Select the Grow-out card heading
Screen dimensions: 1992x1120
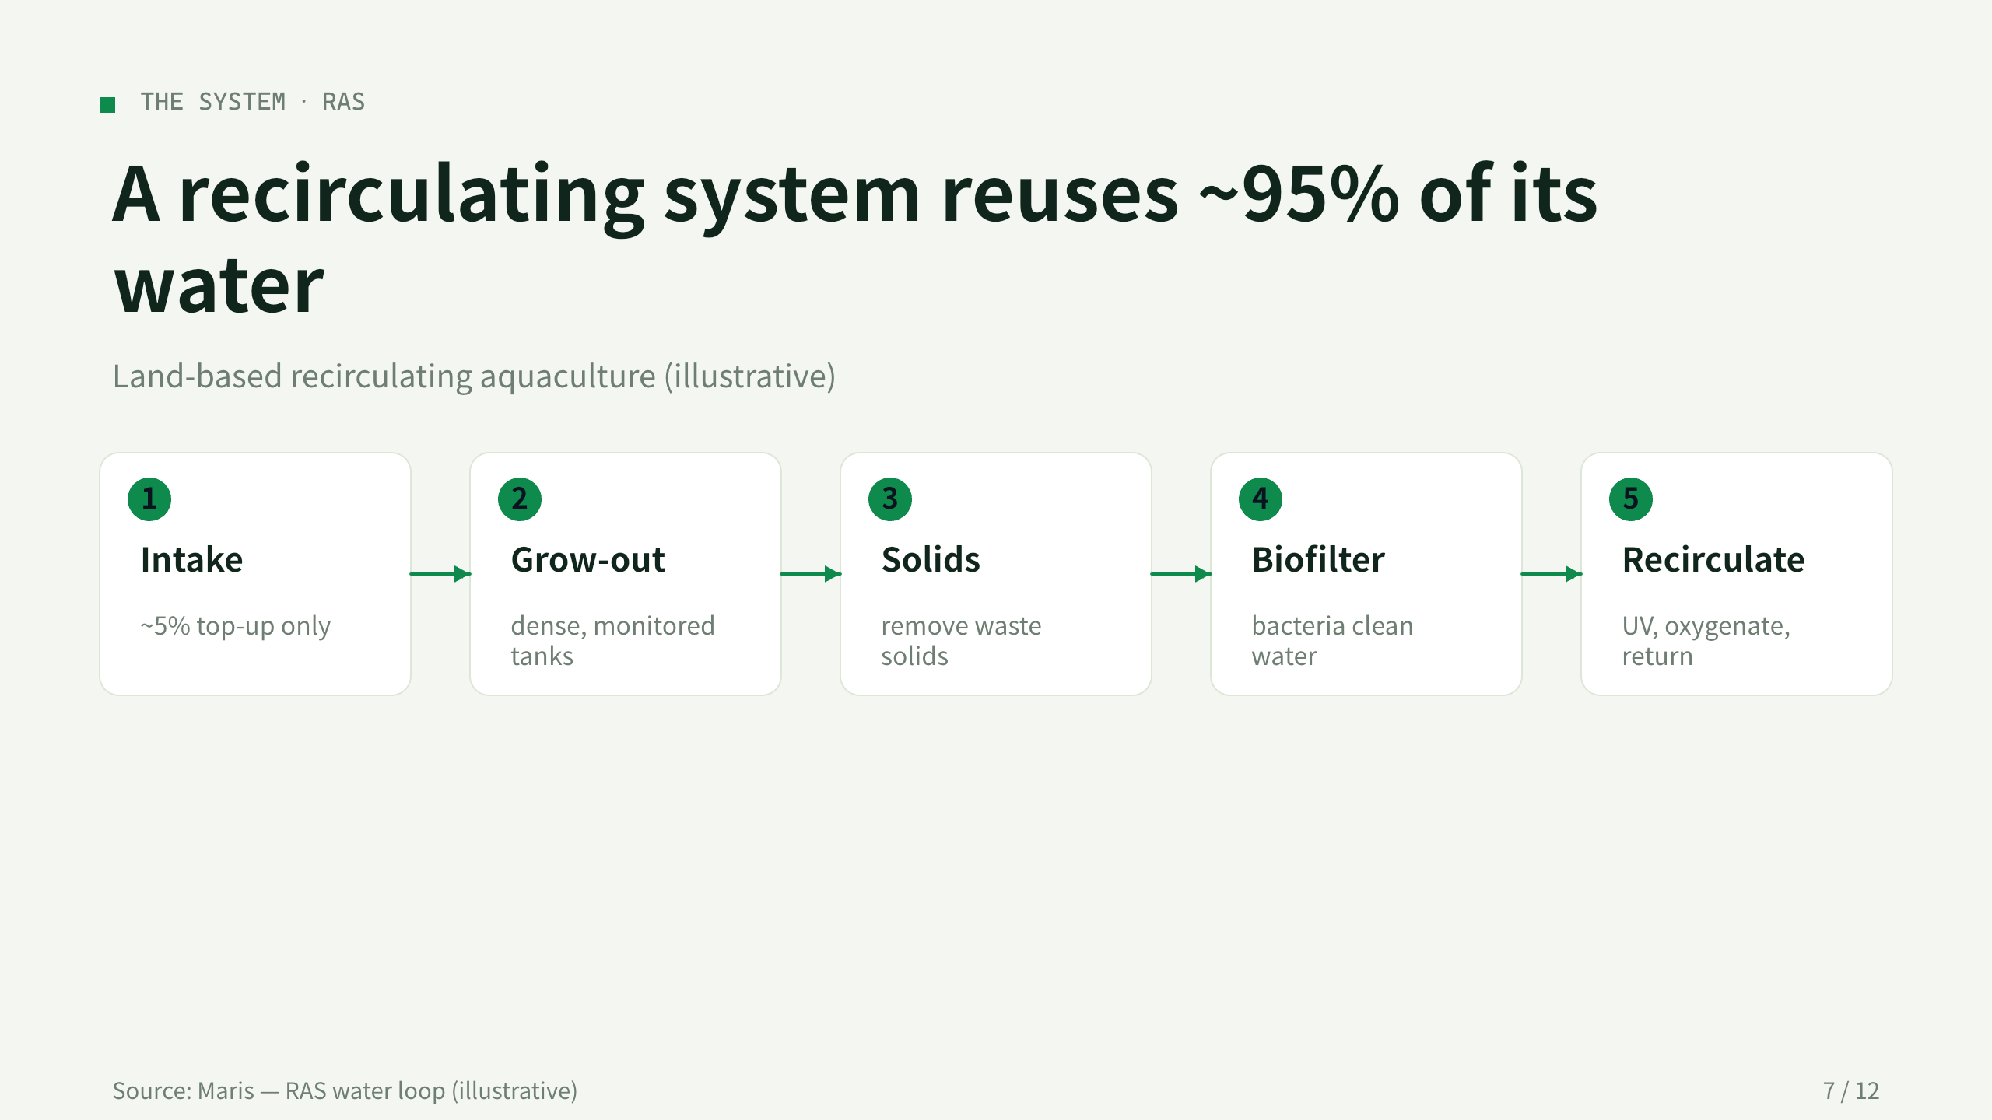click(588, 560)
